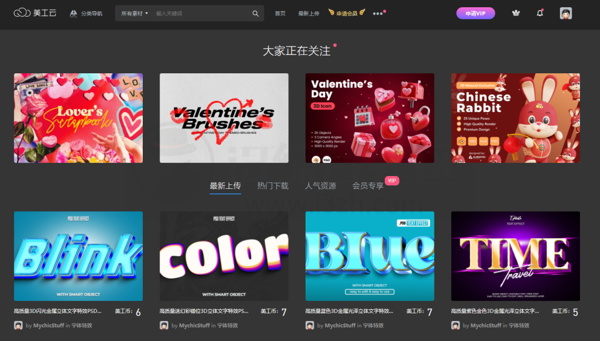Open title 高质量蓝色3D金属光泽立体文字特效
The image size is (600, 341).
click(x=349, y=311)
